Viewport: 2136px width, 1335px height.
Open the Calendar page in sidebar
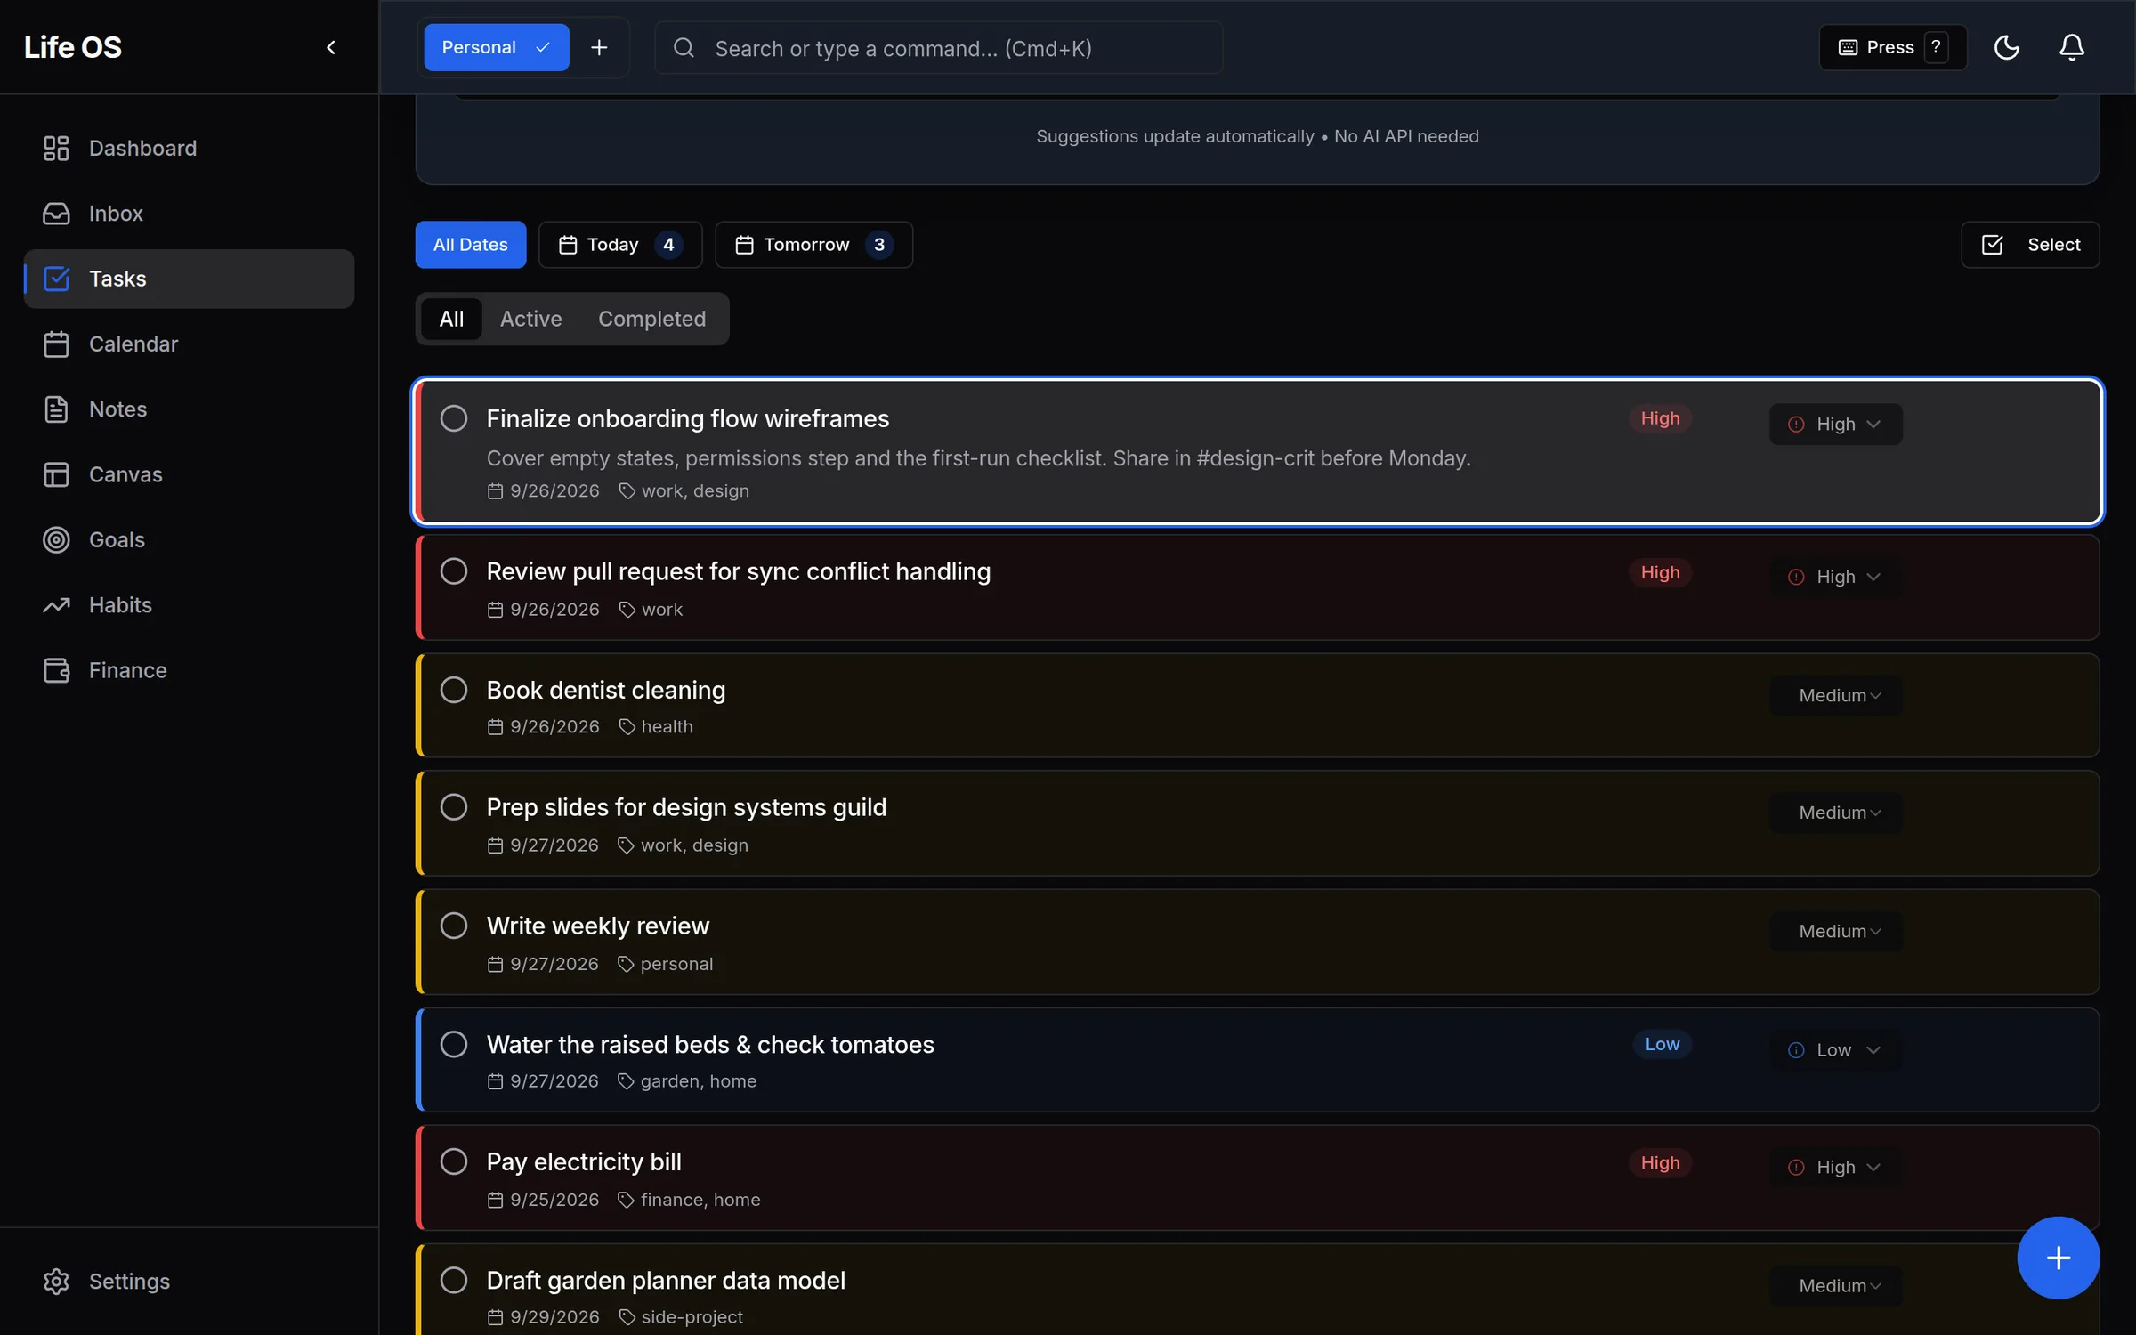click(189, 344)
